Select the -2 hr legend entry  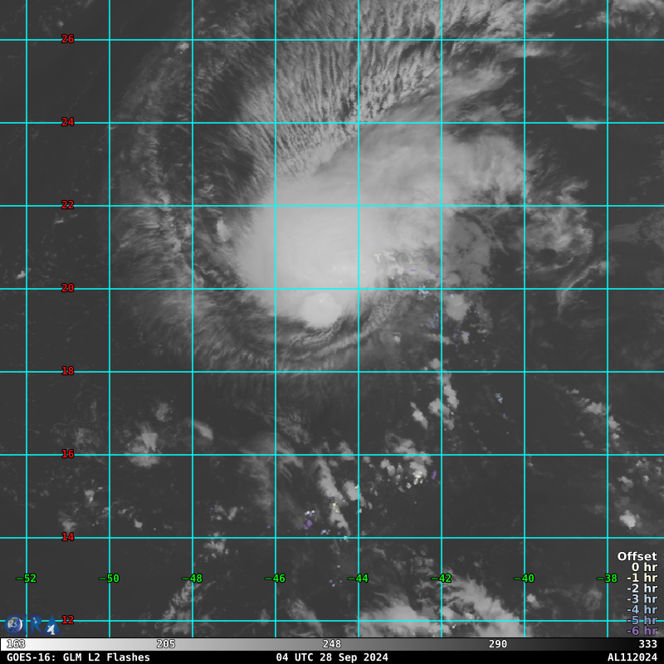(642, 588)
